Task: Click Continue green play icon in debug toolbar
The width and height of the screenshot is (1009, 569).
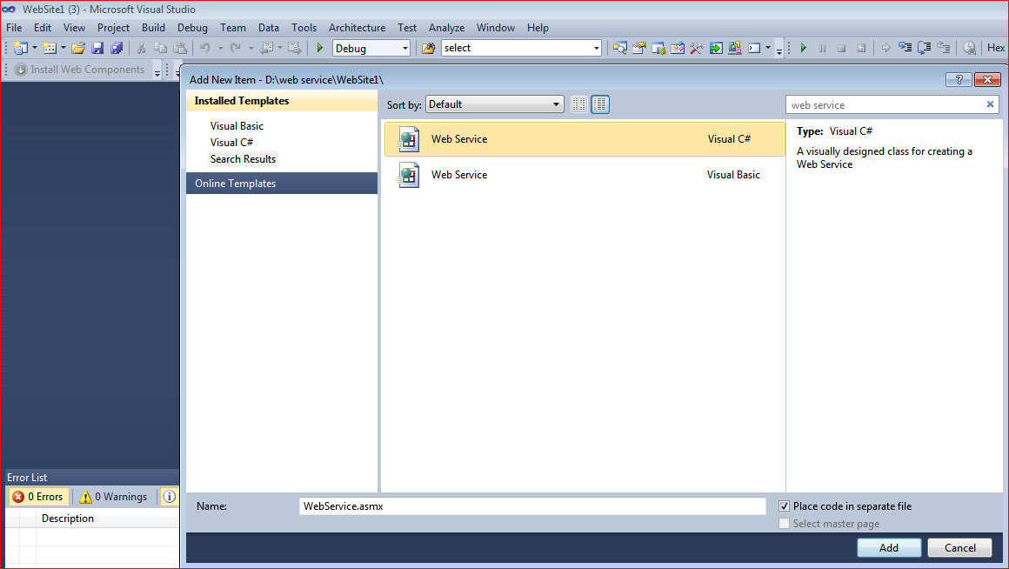Action: coord(803,48)
